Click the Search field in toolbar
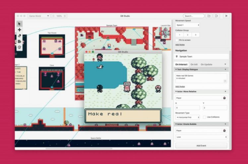 [194, 16]
